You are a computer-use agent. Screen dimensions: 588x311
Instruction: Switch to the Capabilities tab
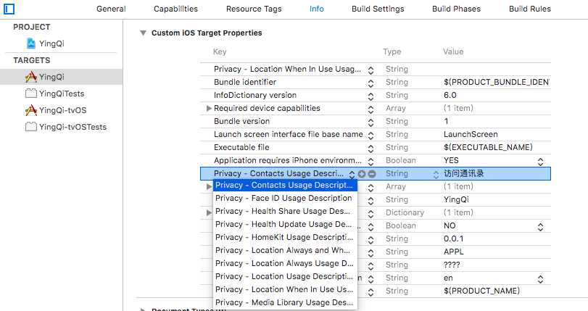[x=175, y=9]
